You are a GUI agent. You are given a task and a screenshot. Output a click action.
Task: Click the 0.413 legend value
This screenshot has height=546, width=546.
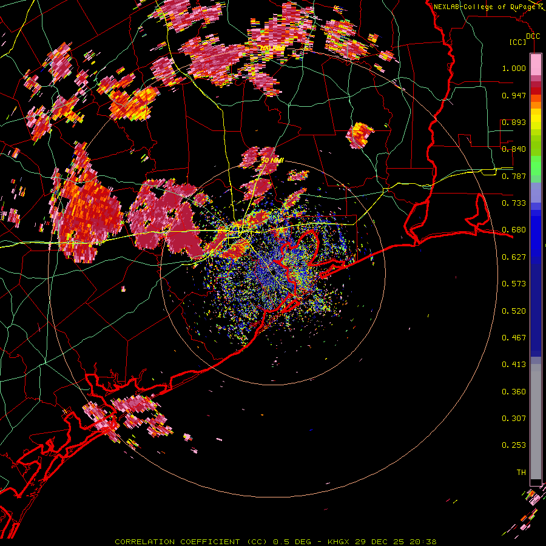pyautogui.click(x=514, y=365)
